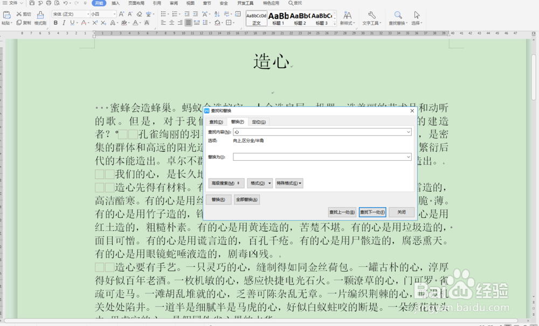Undo the last action

coord(65,3)
